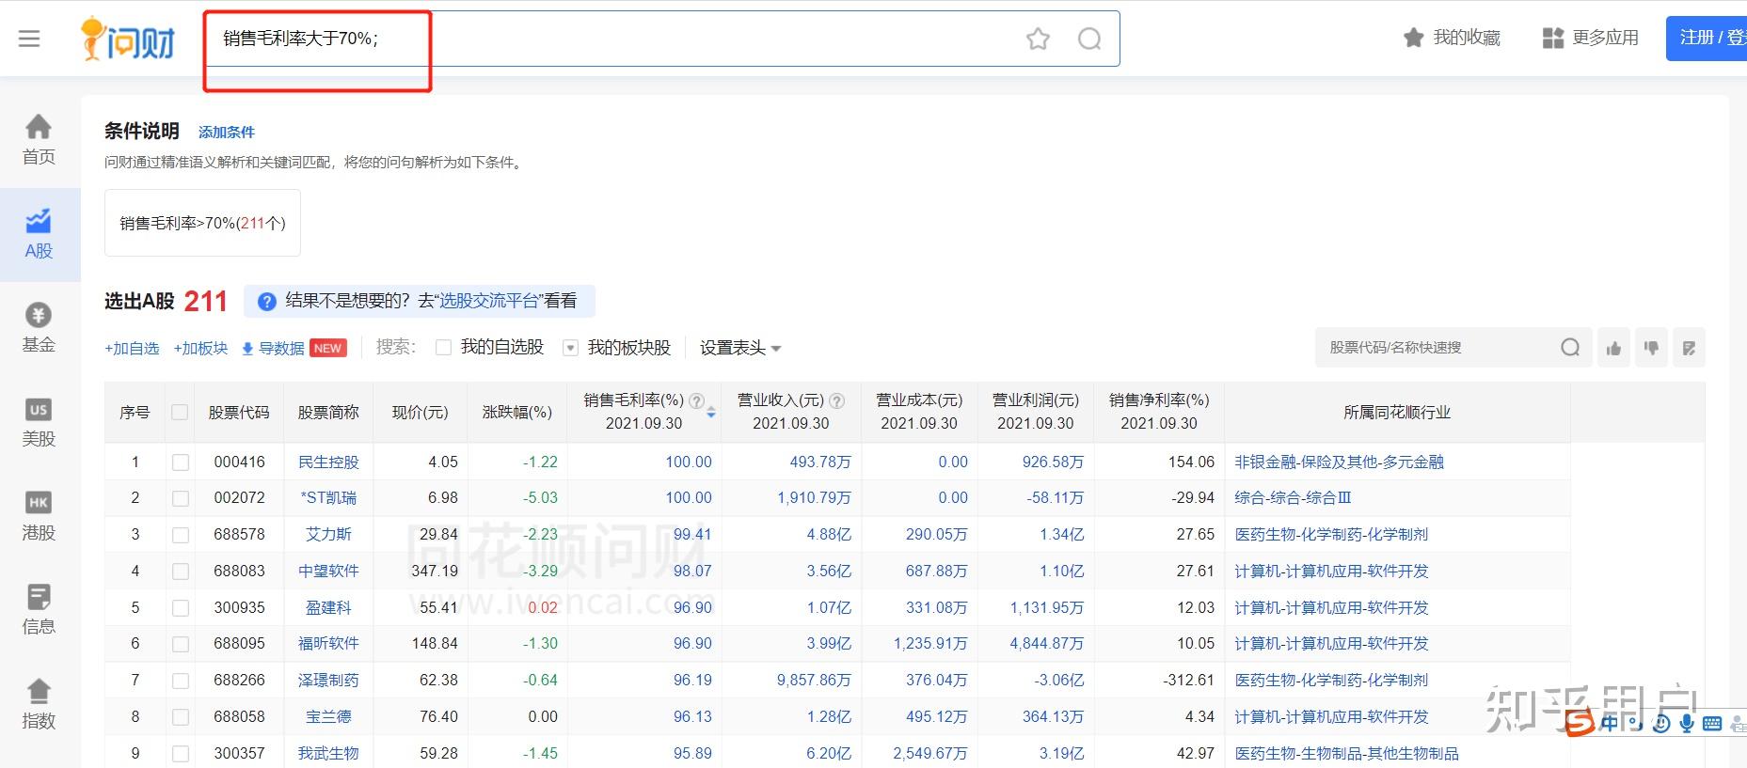This screenshot has width=1747, height=768.
Task: Click industry 非银金融-保险及其他-多元金融
Action: [1339, 462]
